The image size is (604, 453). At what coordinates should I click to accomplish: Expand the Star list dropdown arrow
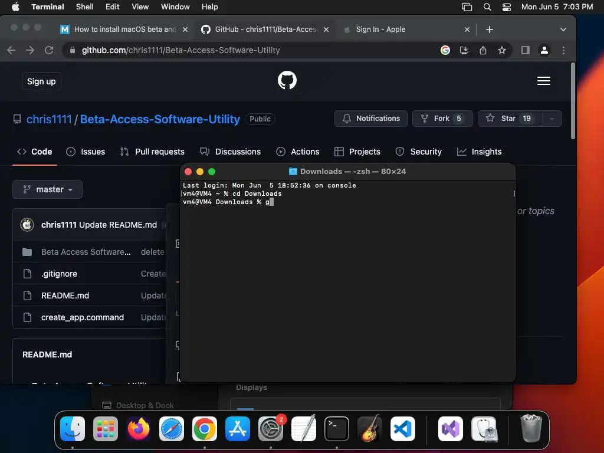click(552, 119)
